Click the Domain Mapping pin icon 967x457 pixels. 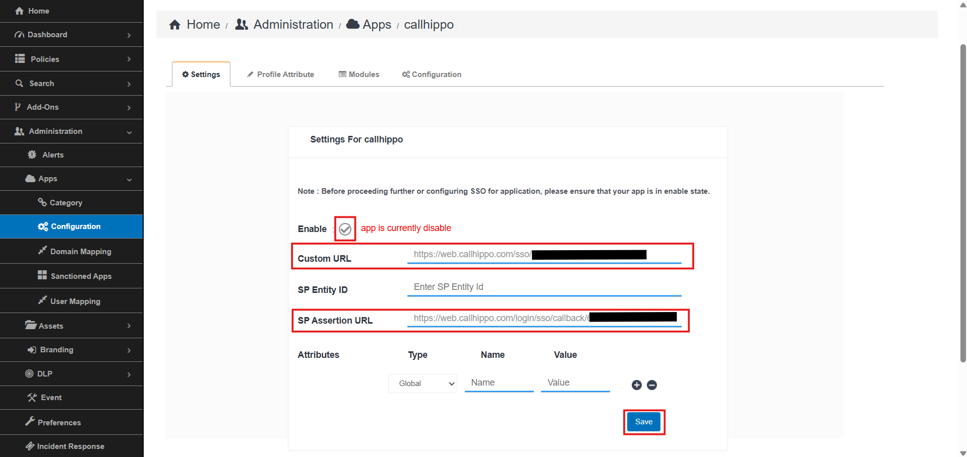[42, 250]
